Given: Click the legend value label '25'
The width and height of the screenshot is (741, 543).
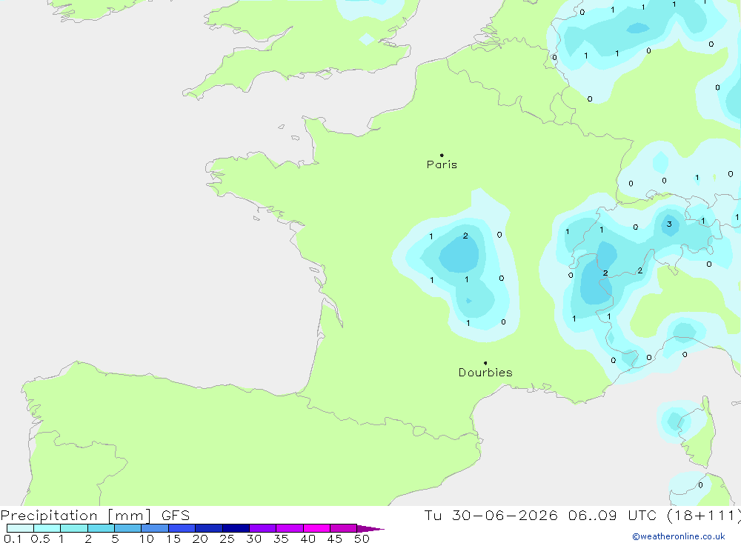Looking at the screenshot, I should pos(227,539).
